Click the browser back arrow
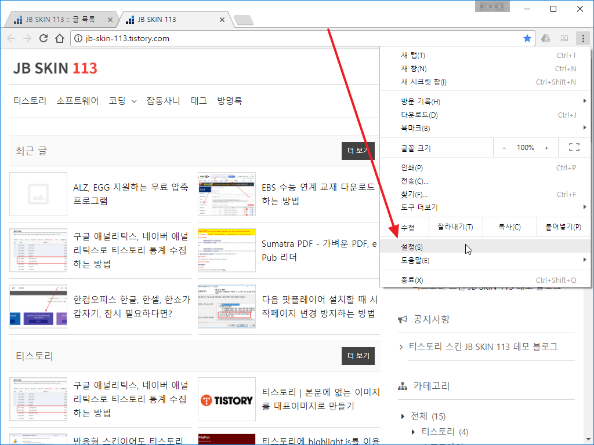This screenshot has width=594, height=445. point(11,38)
